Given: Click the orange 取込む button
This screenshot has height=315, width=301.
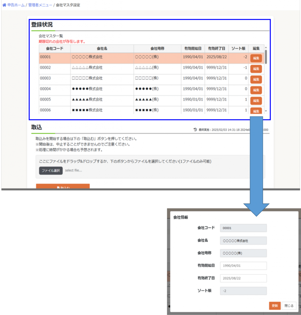Looking at the screenshot, I should click(63, 186).
